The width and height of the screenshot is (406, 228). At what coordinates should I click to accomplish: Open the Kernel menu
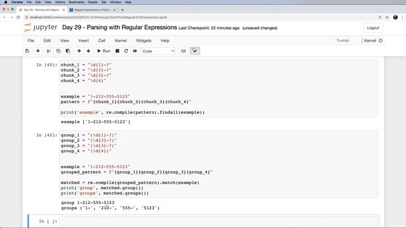(x=121, y=41)
